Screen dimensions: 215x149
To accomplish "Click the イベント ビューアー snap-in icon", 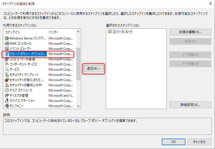I will 7,49.
